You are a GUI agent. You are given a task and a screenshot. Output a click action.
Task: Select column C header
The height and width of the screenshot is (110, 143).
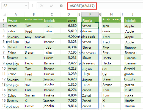[52, 14]
